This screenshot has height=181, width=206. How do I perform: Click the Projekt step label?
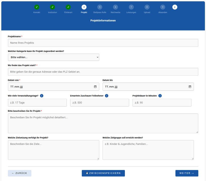[84, 12]
